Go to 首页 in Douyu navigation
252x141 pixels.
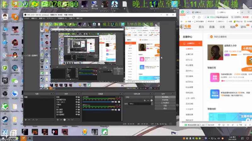click(201, 27)
